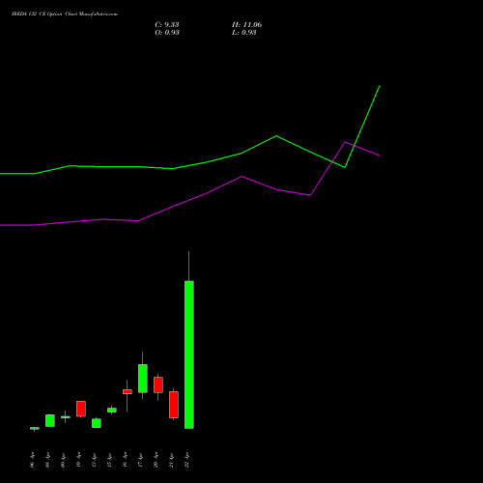Select the green candle for 13 Apr
This screenshot has width=483, height=483.
click(x=97, y=423)
